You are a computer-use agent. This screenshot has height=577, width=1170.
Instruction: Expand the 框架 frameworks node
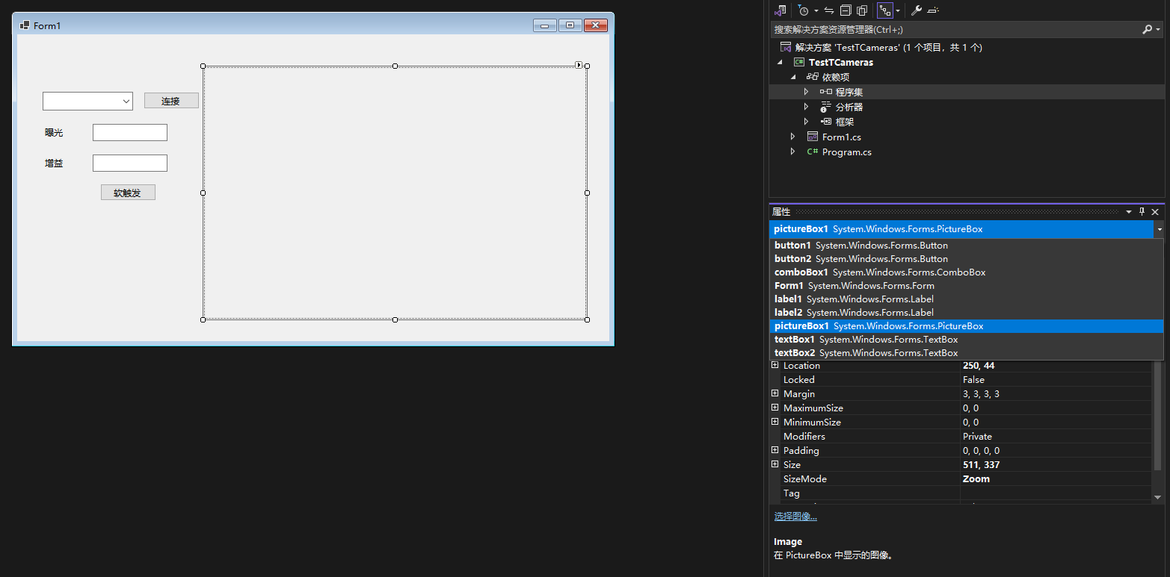[x=806, y=122]
